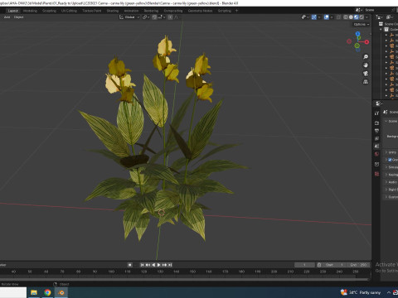Open the Object menu in the viewport header
Screen dimensions: 398x298
(x=18, y=17)
